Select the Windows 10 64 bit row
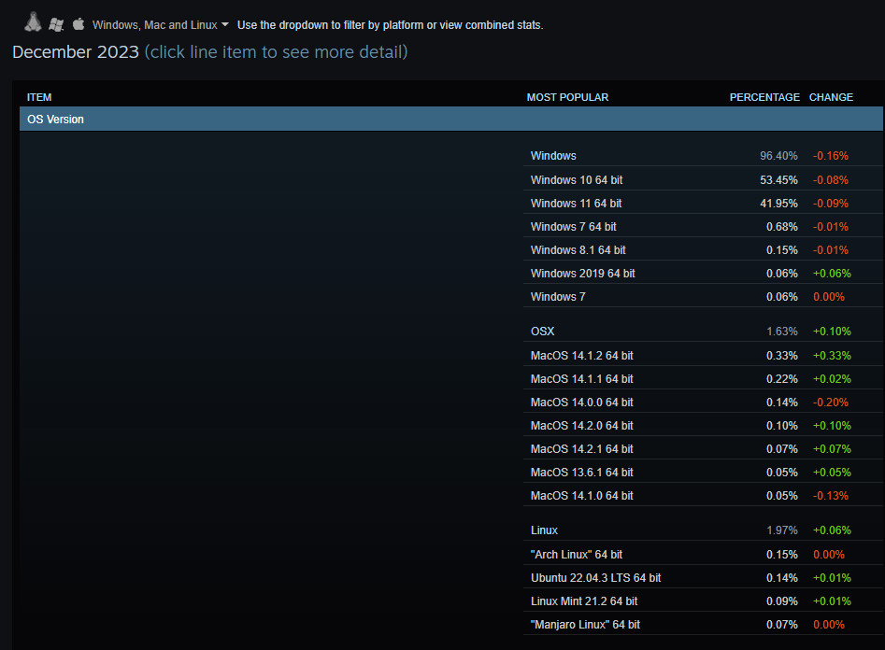This screenshot has height=650, width=885. pos(577,180)
